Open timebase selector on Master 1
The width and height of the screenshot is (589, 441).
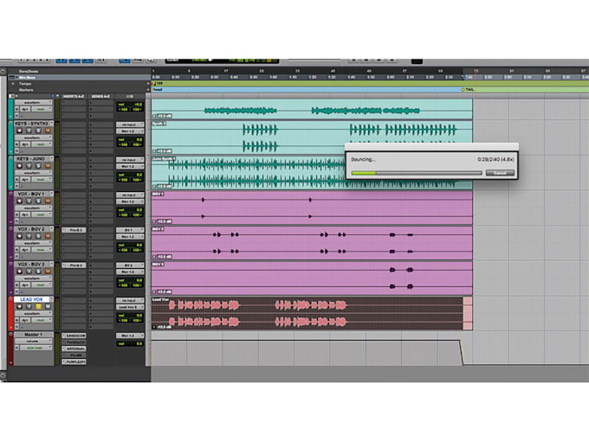(x=17, y=348)
